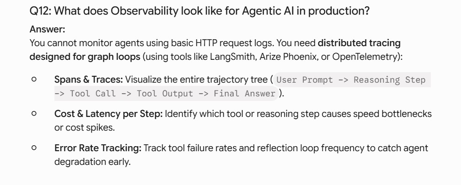Click the bullet circle beside Cost & Latency
This screenshot has height=185, width=461.
34,113
